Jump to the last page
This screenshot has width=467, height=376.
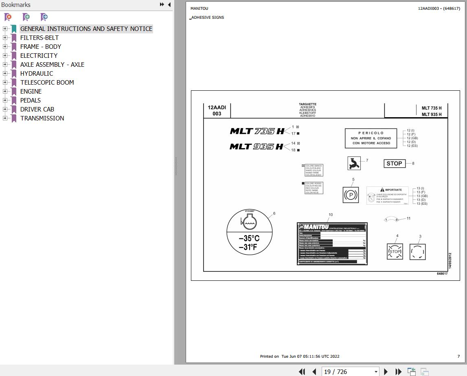click(x=398, y=372)
